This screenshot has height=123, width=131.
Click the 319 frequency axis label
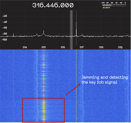120,47
